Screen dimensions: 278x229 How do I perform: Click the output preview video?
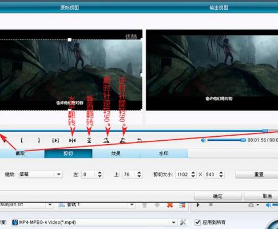(212, 70)
